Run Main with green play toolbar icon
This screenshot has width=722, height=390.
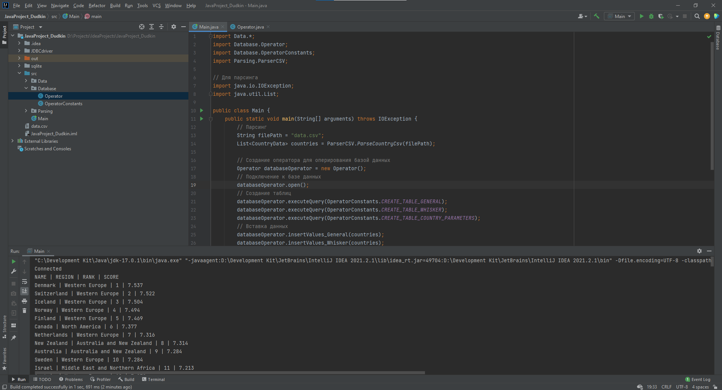pyautogui.click(x=642, y=16)
